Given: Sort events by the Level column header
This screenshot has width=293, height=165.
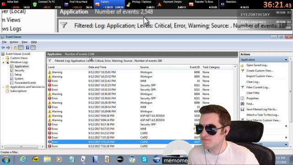Looking at the screenshot, I should click(x=67, y=67).
